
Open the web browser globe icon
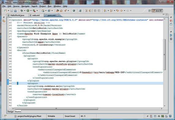click(74, 11)
